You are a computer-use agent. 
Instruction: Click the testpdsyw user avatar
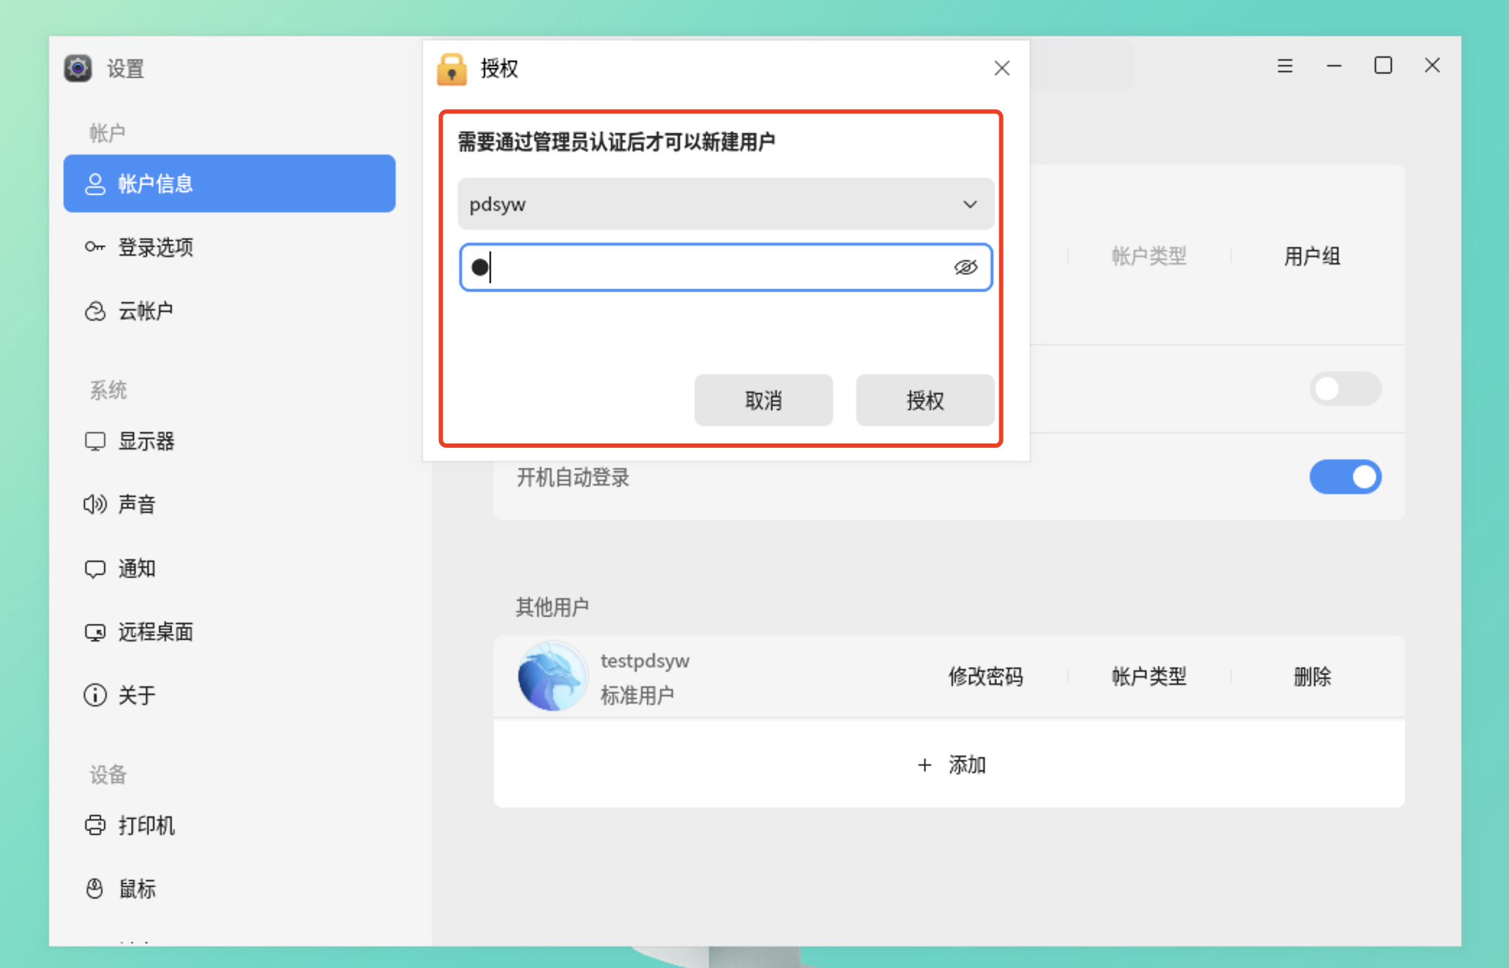[552, 677]
